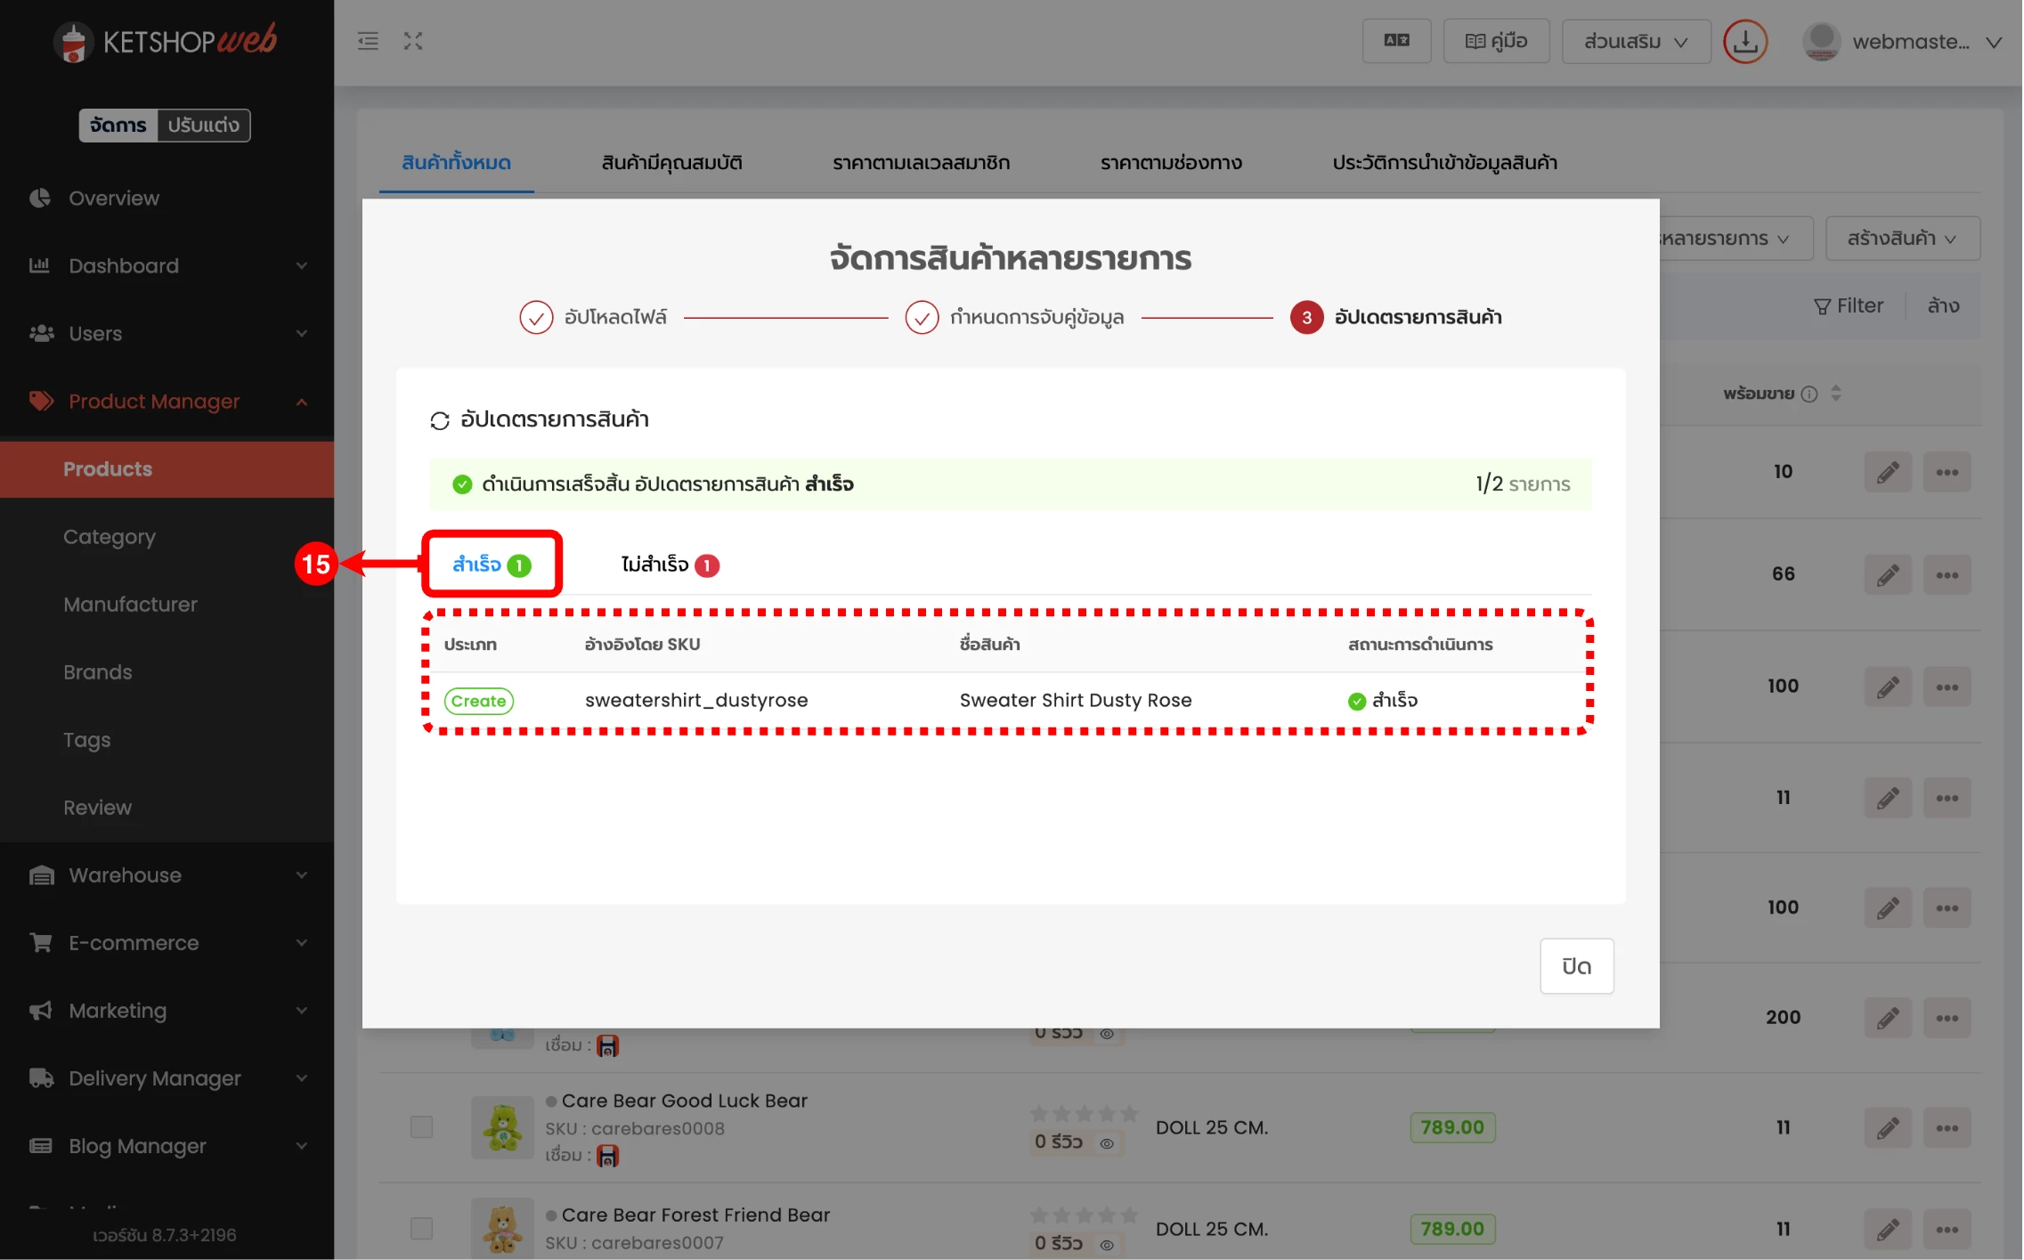Click the Care Bear Good Luck Bear thumbnail
This screenshot has width=2024, height=1260.
click(502, 1127)
